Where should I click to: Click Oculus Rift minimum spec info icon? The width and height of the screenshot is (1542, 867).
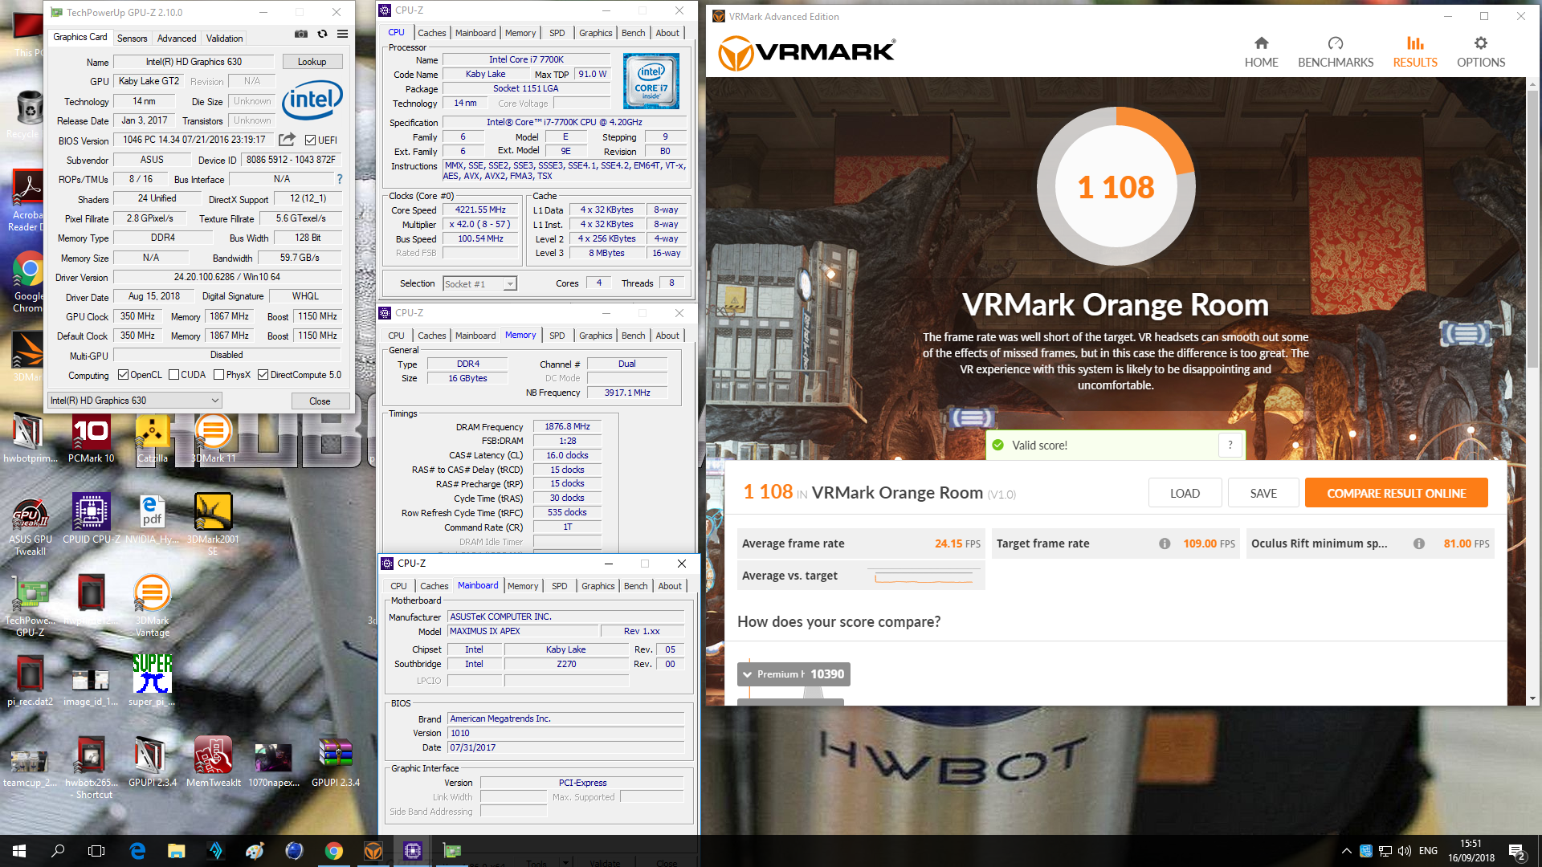1419,543
